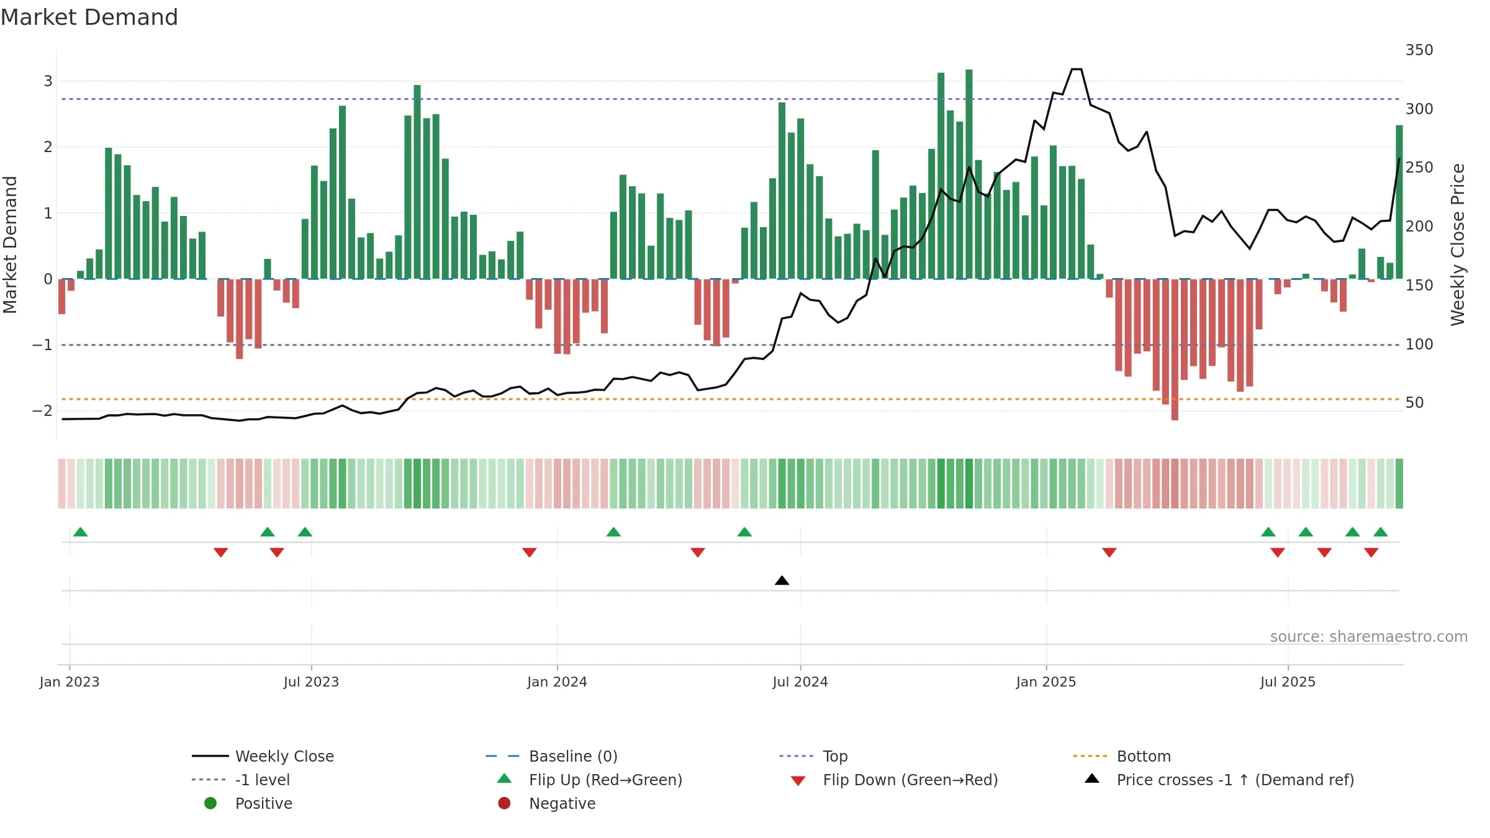
Task: Click the red flip-down marker just after Jan 2025
Action: pos(1109,552)
